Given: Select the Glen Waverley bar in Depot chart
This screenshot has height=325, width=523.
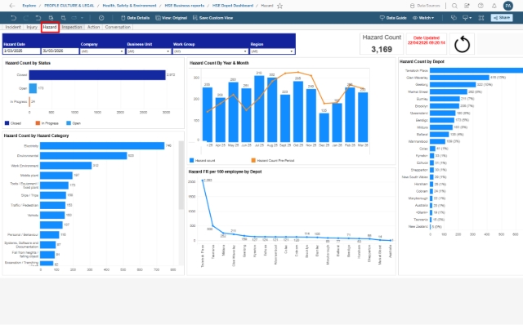Looking at the screenshot, I should [x=459, y=78].
